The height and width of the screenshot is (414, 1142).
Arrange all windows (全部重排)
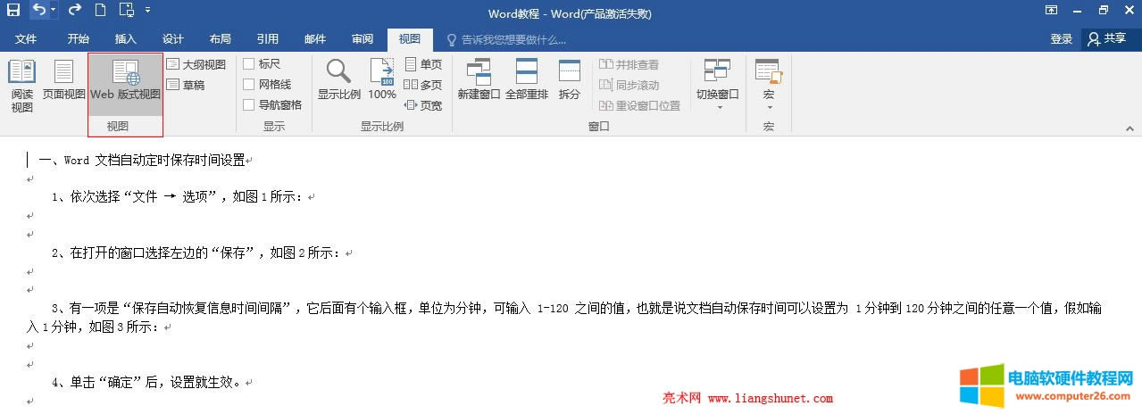pyautogui.click(x=526, y=86)
